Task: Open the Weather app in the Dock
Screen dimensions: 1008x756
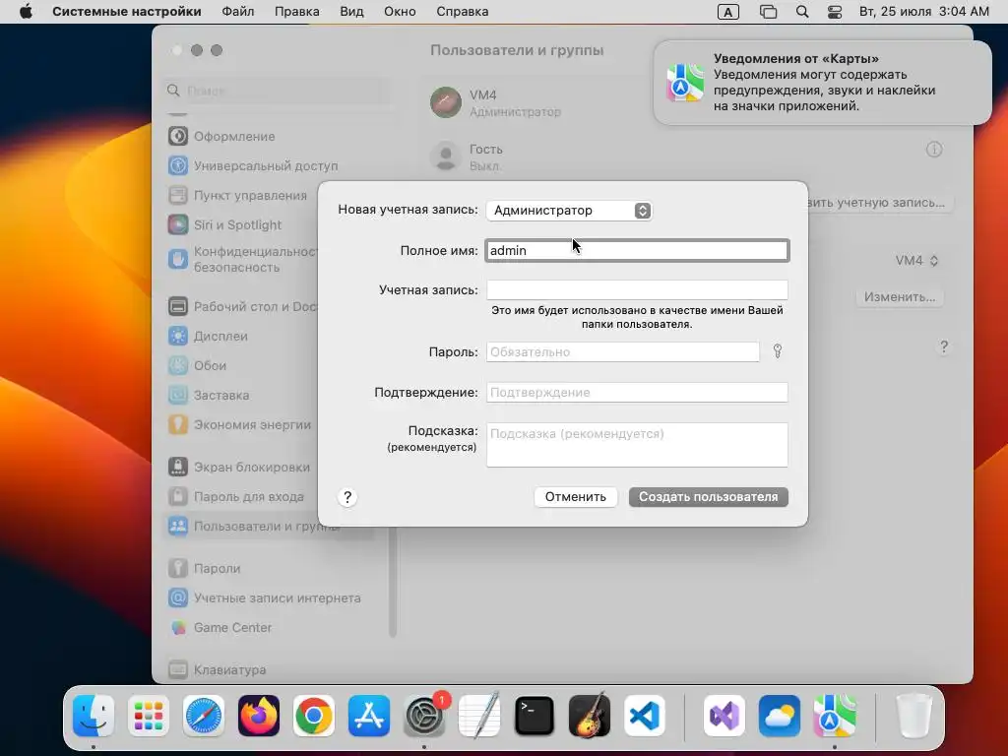Action: [x=780, y=716]
